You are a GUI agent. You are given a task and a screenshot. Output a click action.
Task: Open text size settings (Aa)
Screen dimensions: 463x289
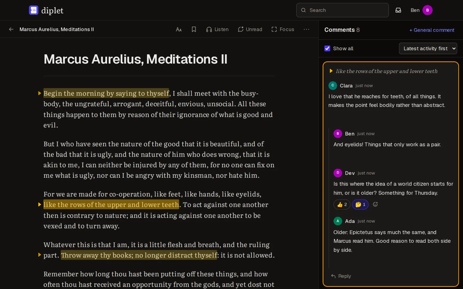(179, 29)
